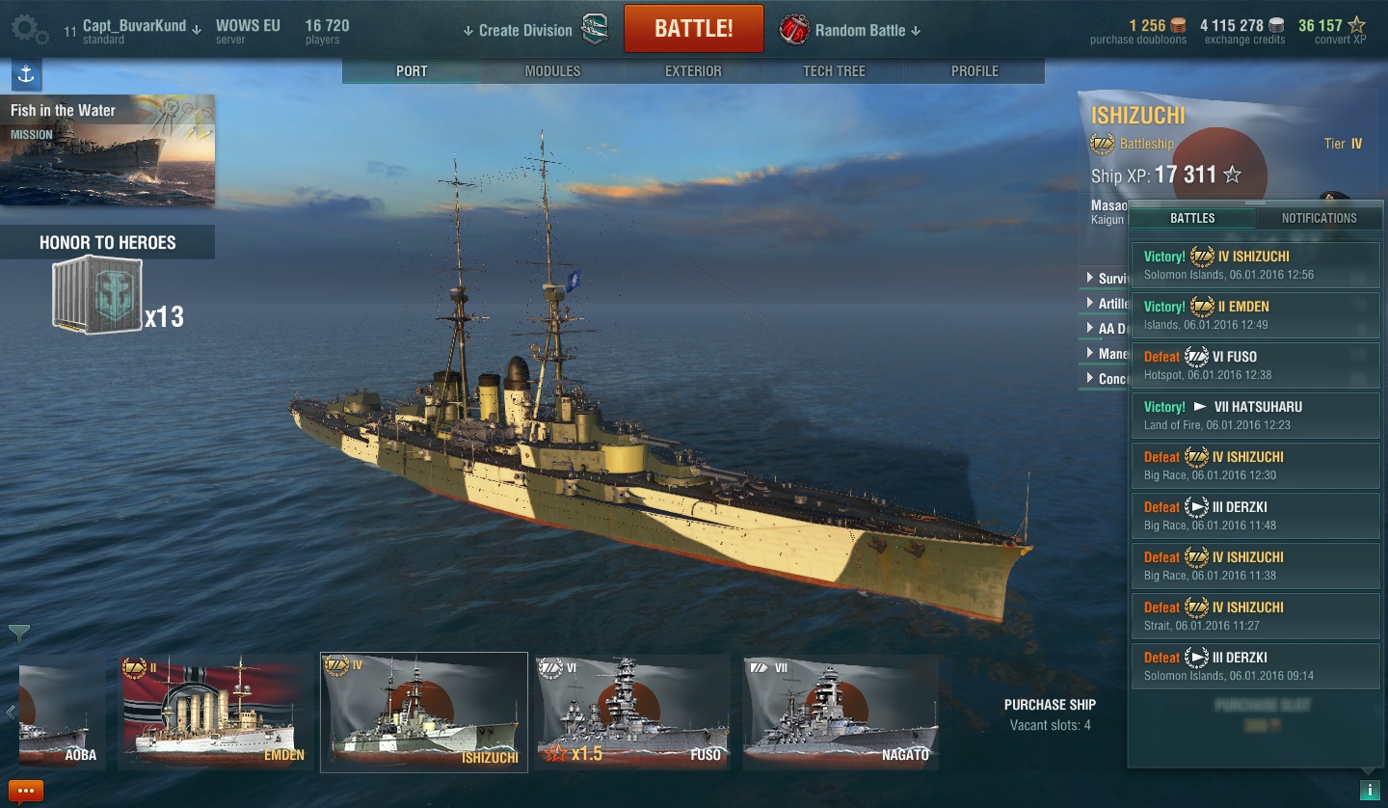Click the Create Division emblem icon
This screenshot has width=1388, height=808.
pos(597,30)
